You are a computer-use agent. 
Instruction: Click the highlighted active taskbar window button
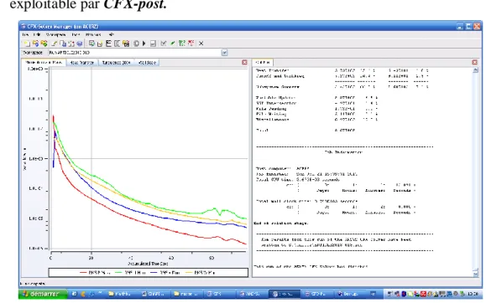tap(285, 294)
